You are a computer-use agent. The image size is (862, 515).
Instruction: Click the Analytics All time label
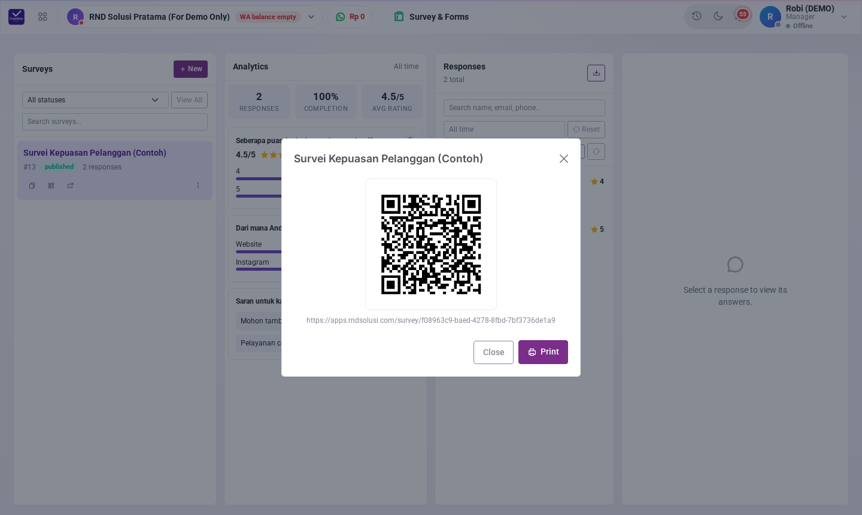coord(406,66)
